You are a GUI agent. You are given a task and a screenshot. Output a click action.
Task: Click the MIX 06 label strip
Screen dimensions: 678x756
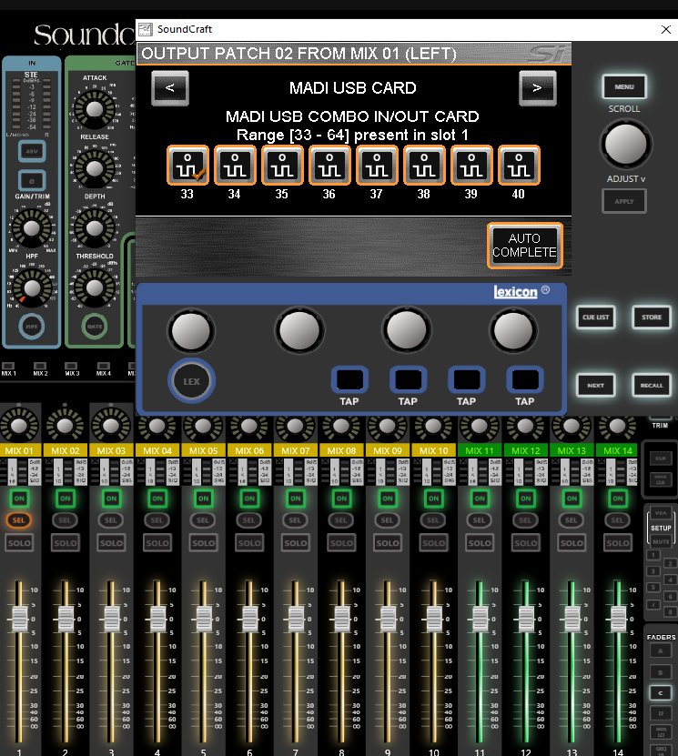coord(249,451)
